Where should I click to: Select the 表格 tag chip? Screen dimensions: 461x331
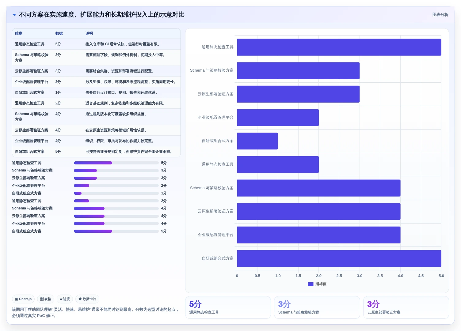46,299
